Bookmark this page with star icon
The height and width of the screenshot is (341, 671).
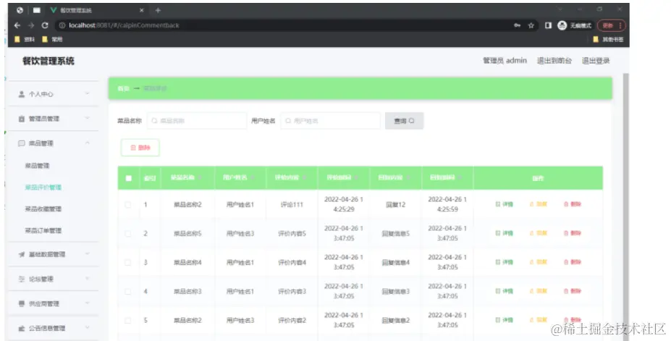coord(531,25)
